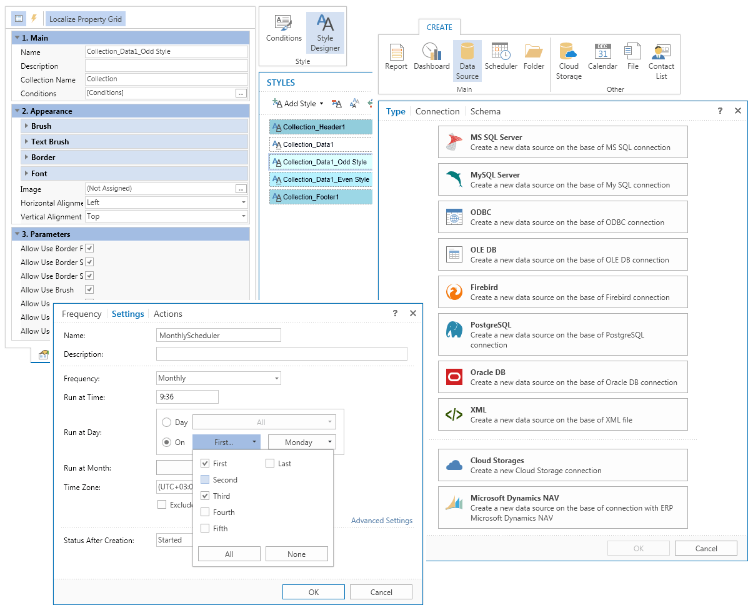Expand the Text Brush property group
Viewport: 748px width, 605px height.
pos(26,142)
